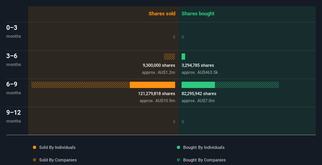Click the bought zero value in 0–3 months
This screenshot has height=165, width=322.
[183, 37]
